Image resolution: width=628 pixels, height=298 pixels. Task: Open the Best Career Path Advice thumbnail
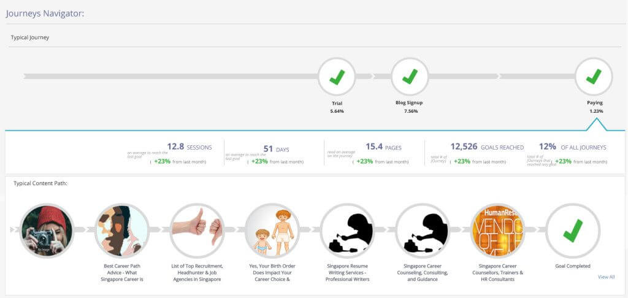click(122, 231)
